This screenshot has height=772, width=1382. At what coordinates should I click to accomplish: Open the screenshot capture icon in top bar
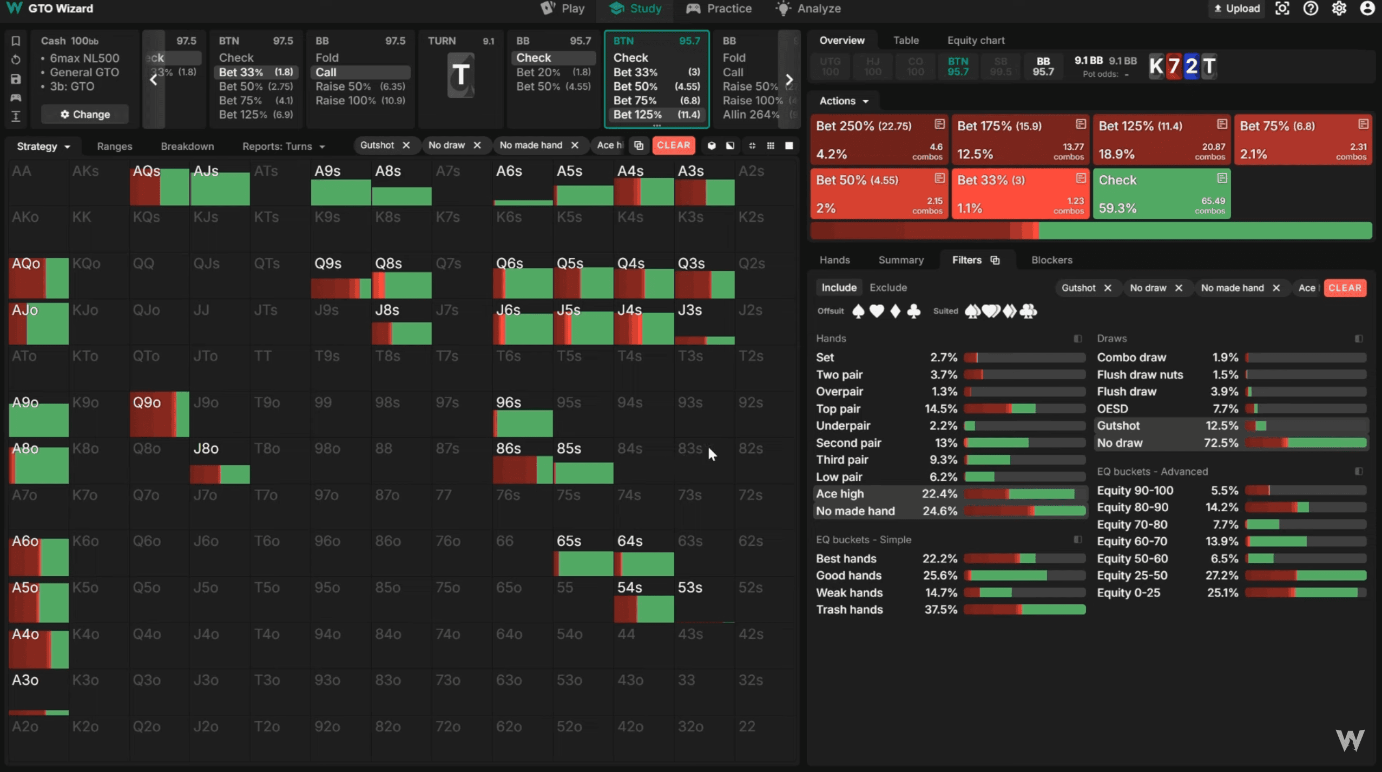[1282, 9]
